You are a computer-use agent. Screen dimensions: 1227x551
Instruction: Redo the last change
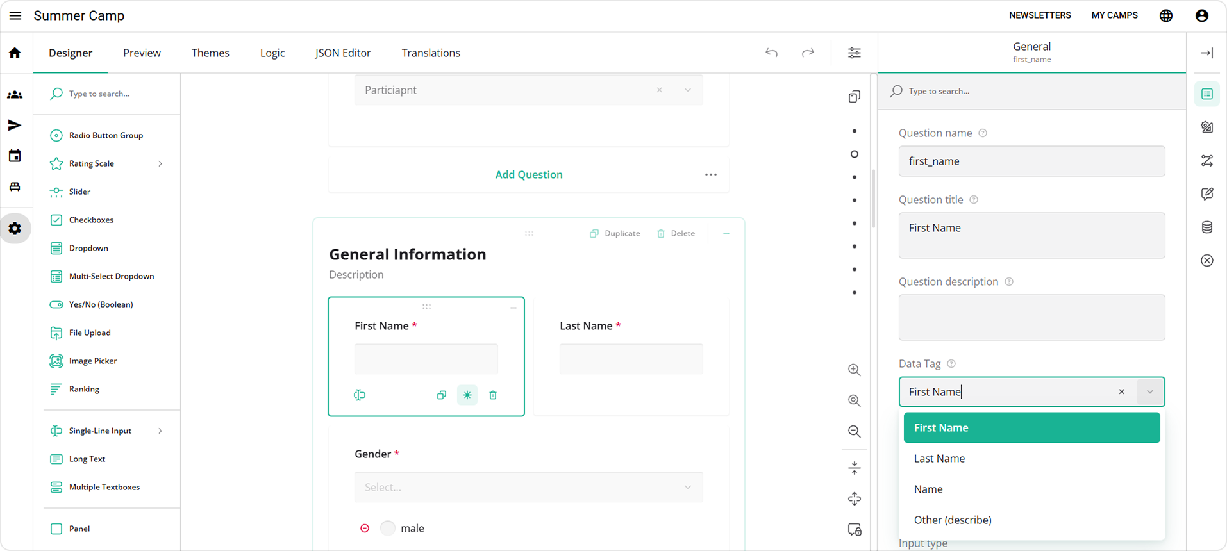[x=808, y=53]
